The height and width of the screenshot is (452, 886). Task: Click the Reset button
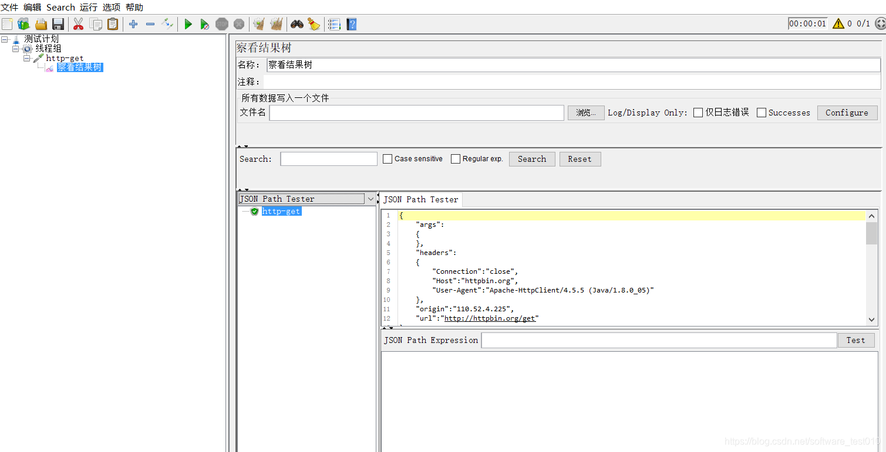click(x=580, y=159)
